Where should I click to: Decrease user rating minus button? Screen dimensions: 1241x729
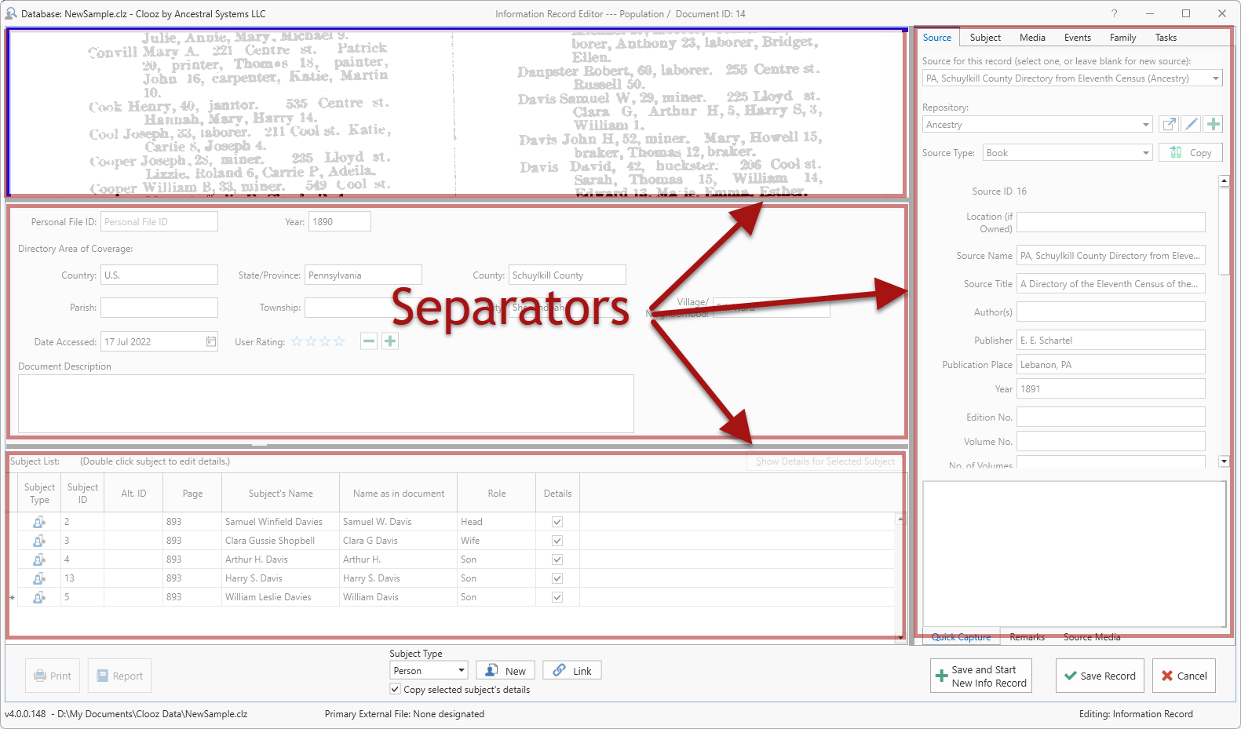click(x=369, y=341)
